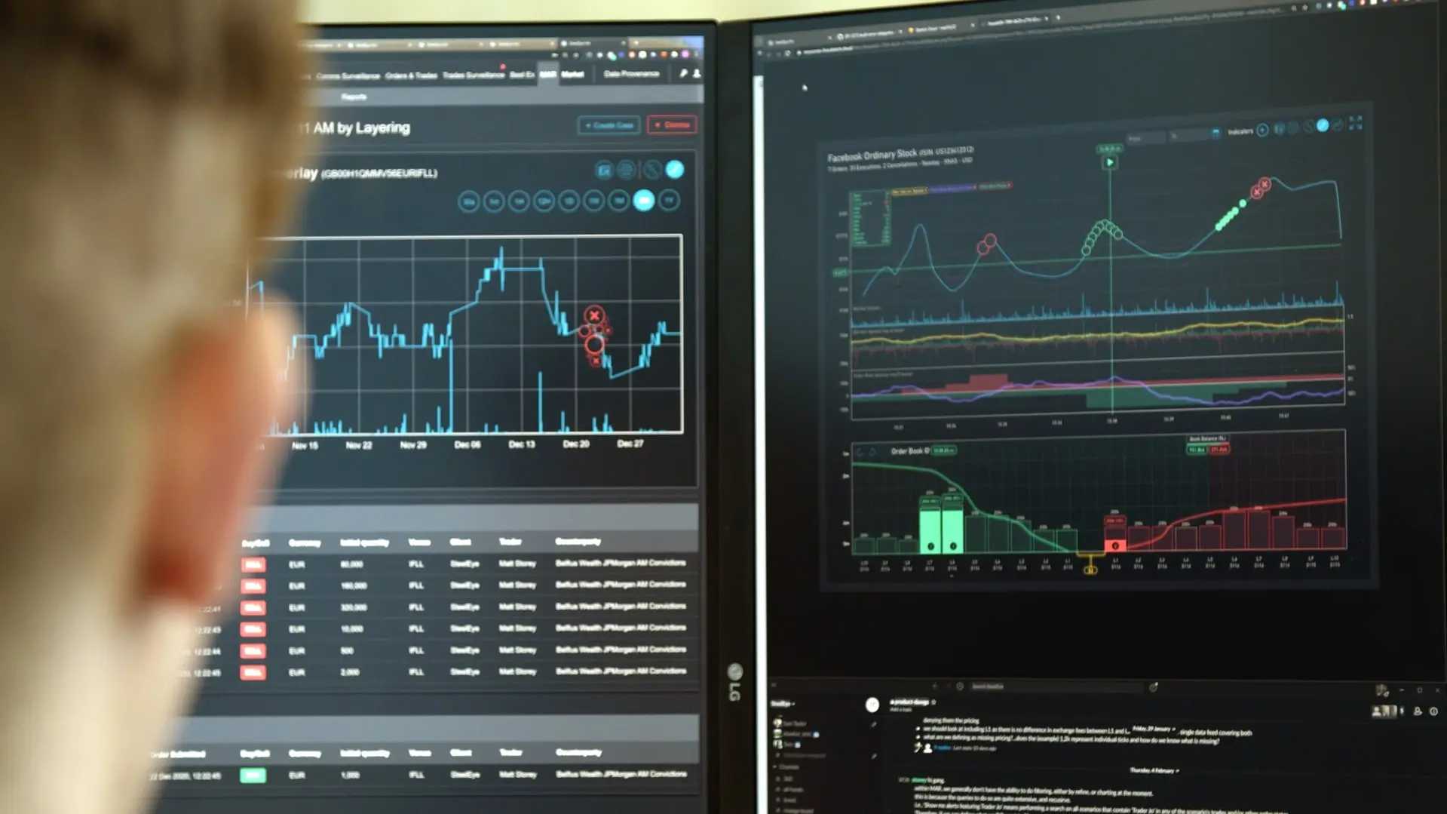The width and height of the screenshot is (1447, 814).
Task: Click the From date input field
Action: coord(1145,139)
